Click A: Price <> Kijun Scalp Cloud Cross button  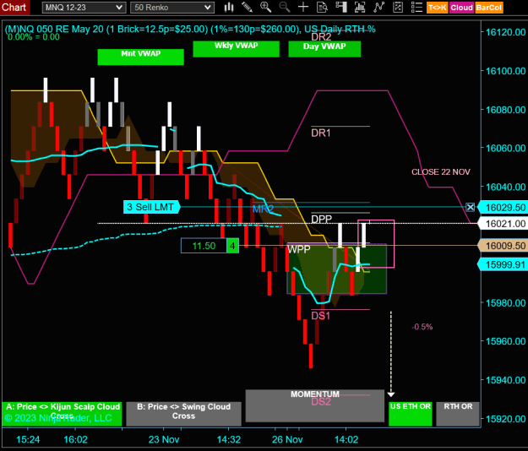pos(63,414)
